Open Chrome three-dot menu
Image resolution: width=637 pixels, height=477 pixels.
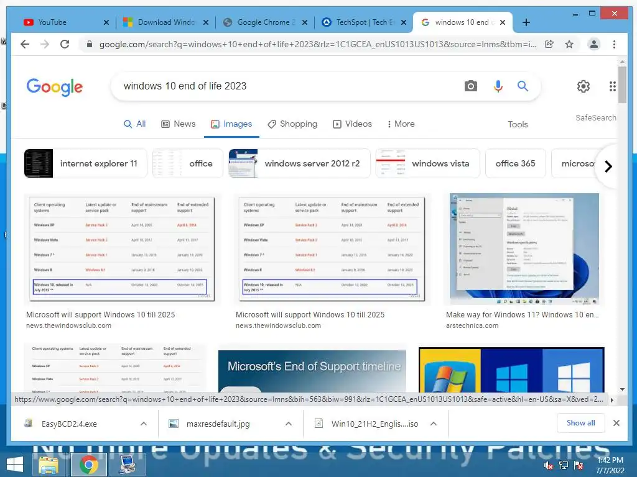point(614,44)
